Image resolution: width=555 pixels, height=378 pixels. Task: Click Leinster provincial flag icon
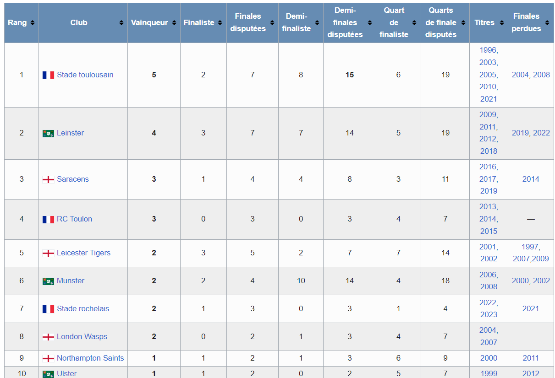pos(48,133)
